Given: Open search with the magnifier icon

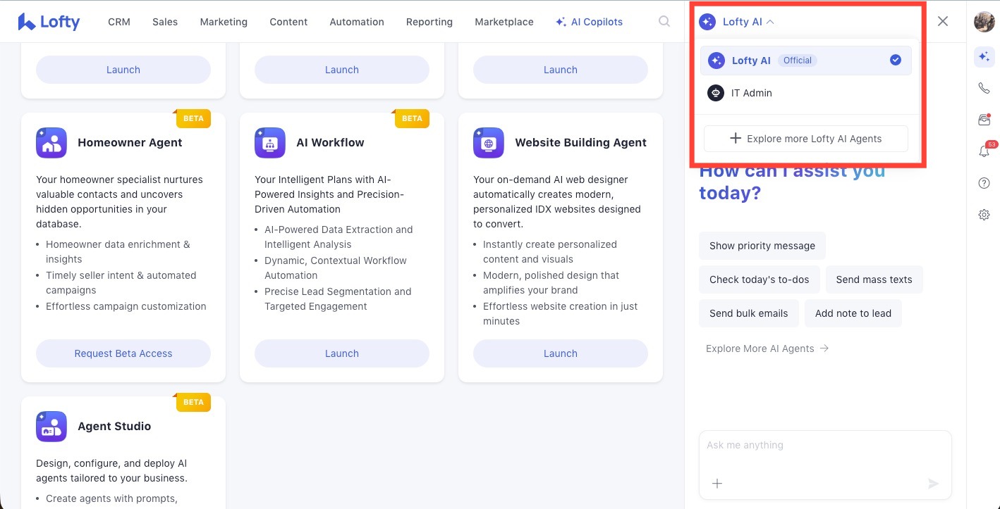Looking at the screenshot, I should click(x=664, y=22).
